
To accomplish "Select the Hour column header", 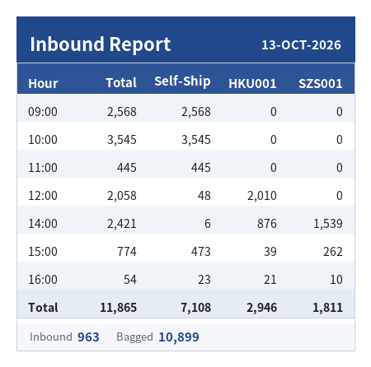I will [43, 83].
